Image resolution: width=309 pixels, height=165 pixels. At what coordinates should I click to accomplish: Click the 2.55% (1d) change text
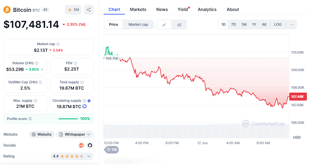tap(74, 25)
